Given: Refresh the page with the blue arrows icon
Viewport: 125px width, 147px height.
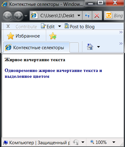Looking at the screenshot, I should point(87,16).
